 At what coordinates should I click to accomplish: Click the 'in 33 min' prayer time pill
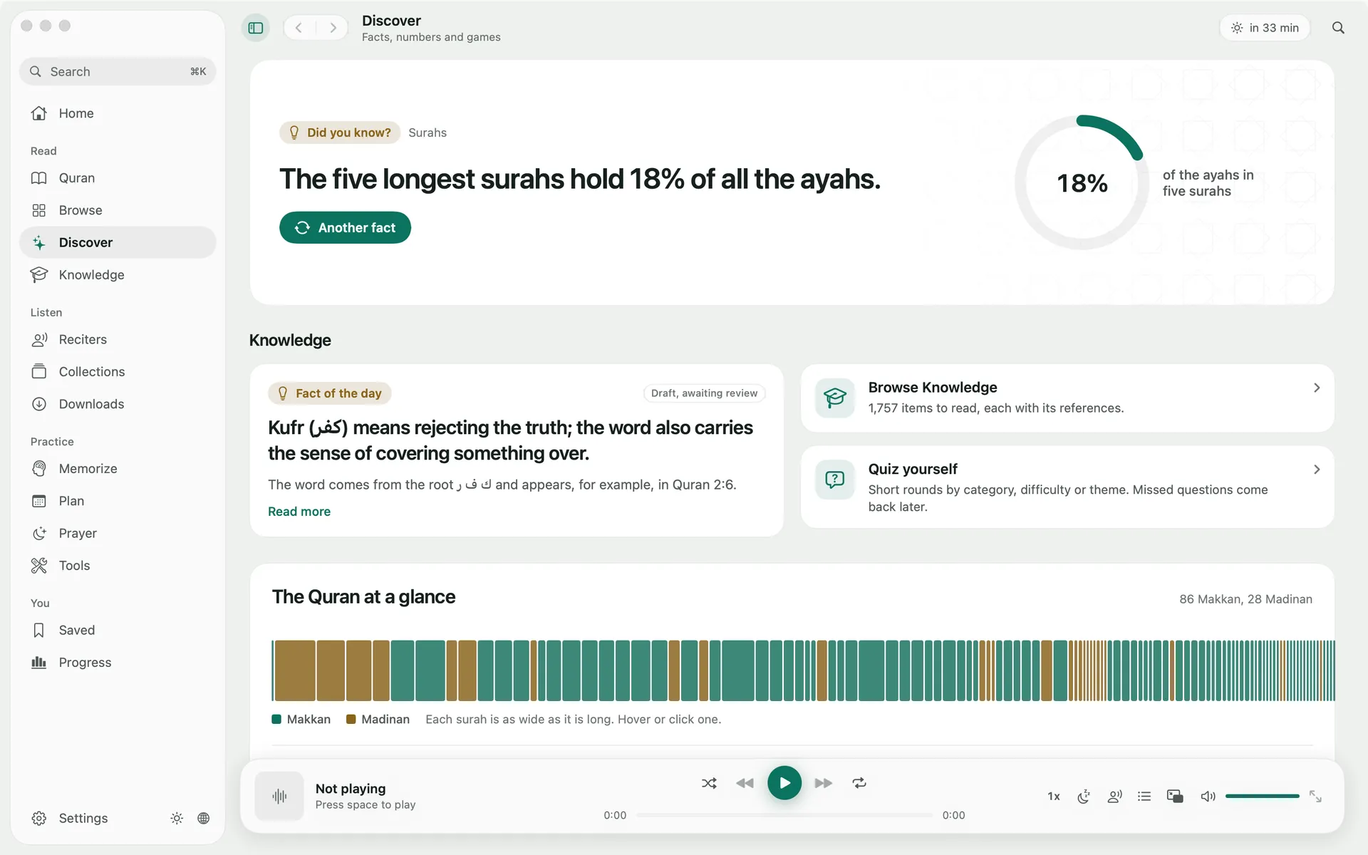click(1265, 28)
